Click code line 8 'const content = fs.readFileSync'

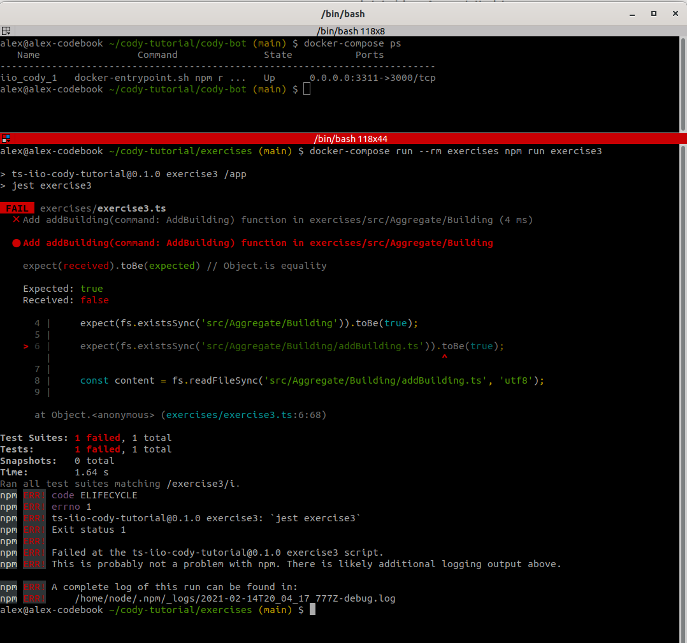point(312,380)
